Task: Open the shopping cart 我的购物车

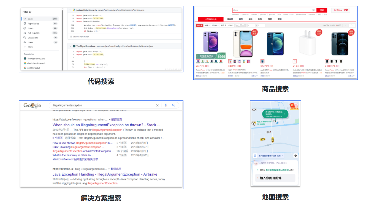Action: pos(341,10)
